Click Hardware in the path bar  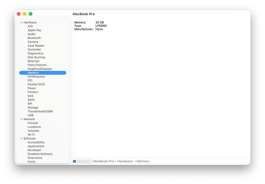pos(125,161)
